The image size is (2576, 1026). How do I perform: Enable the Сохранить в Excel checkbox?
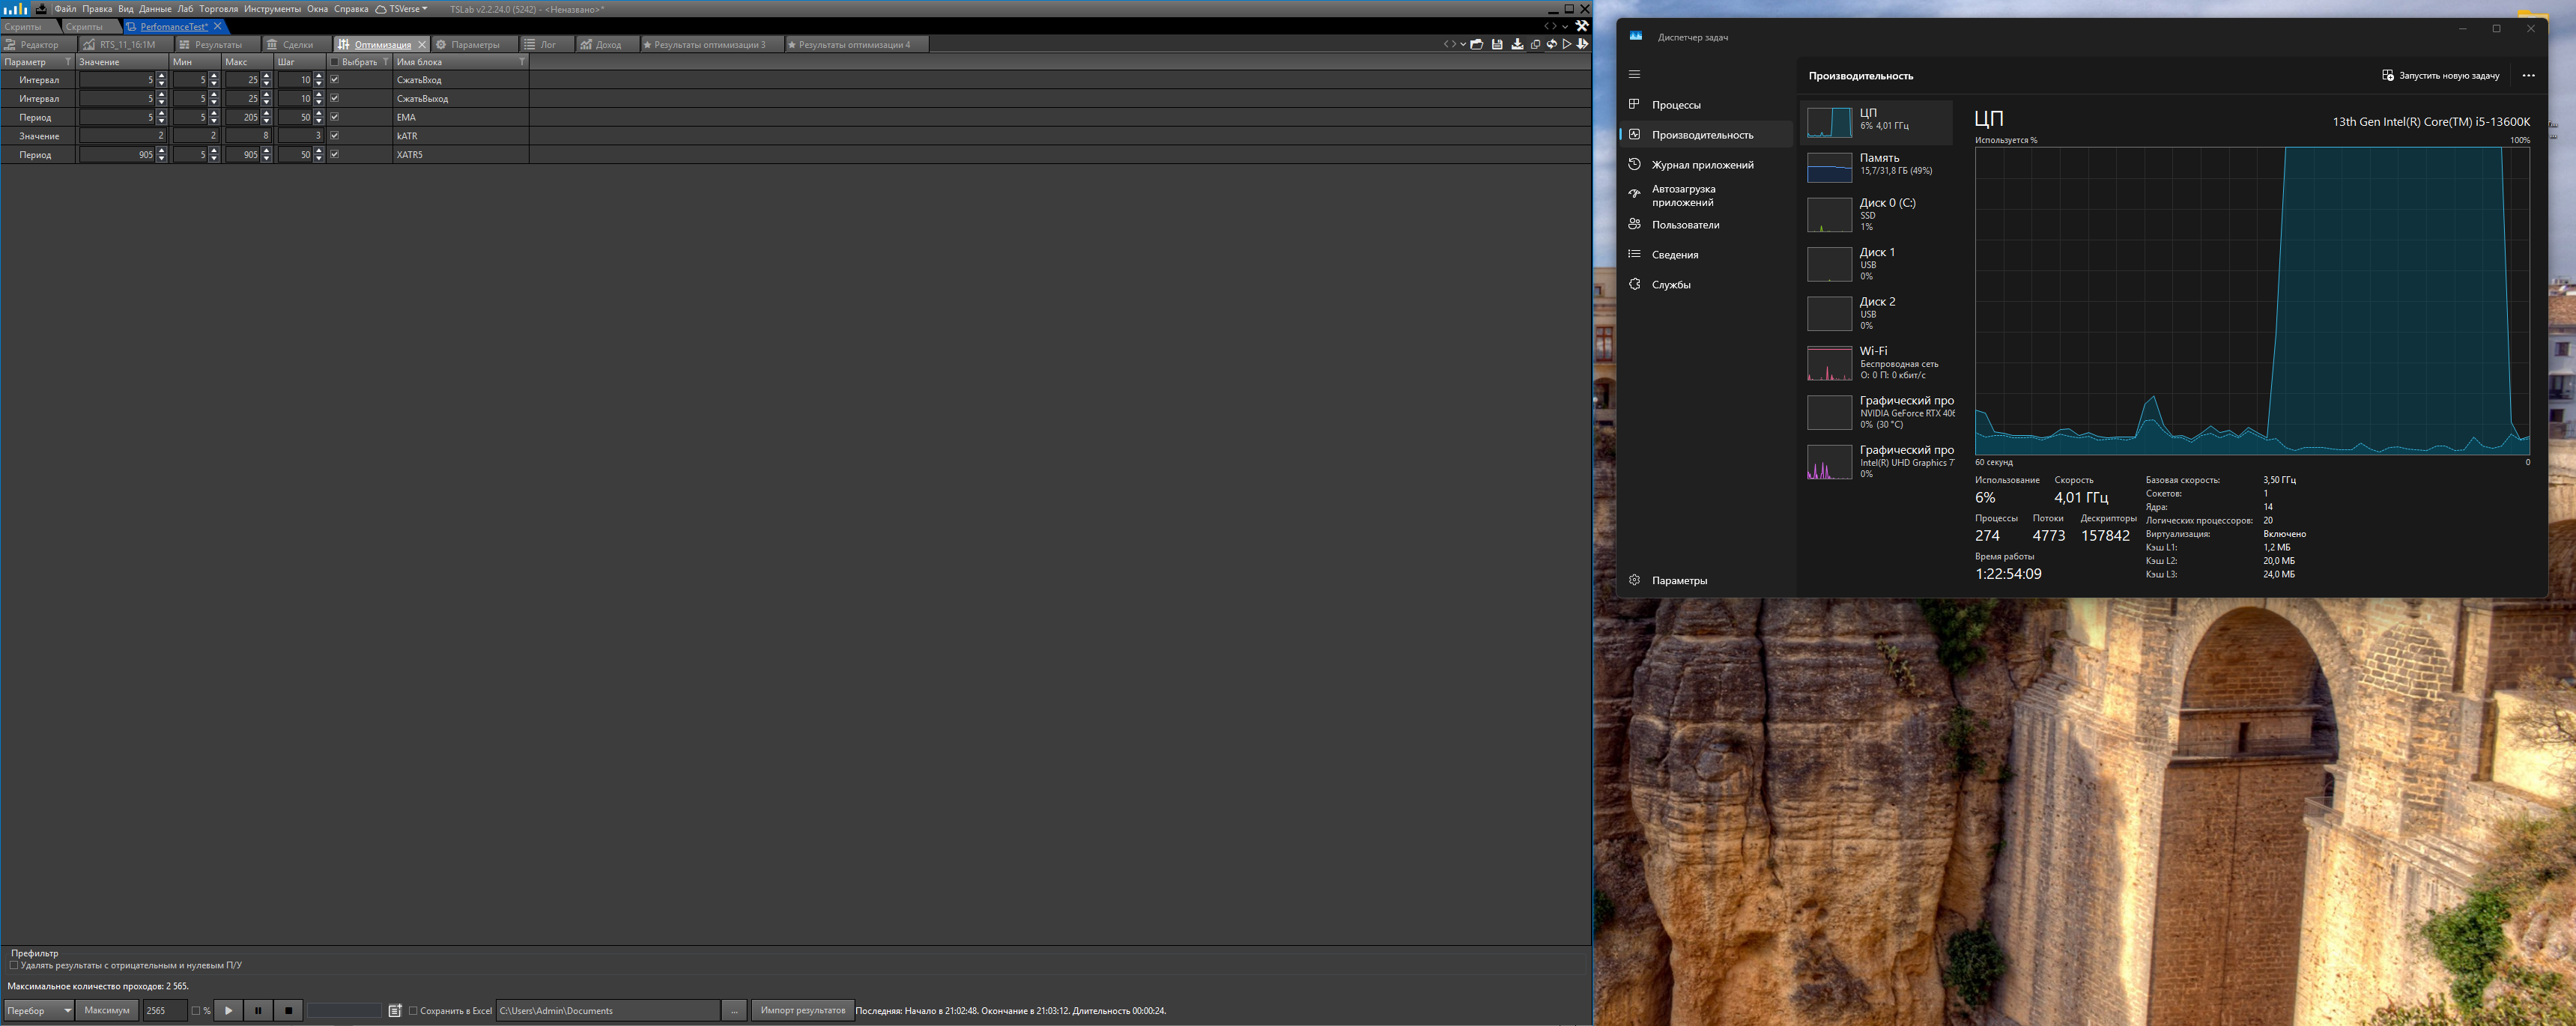coord(413,1010)
